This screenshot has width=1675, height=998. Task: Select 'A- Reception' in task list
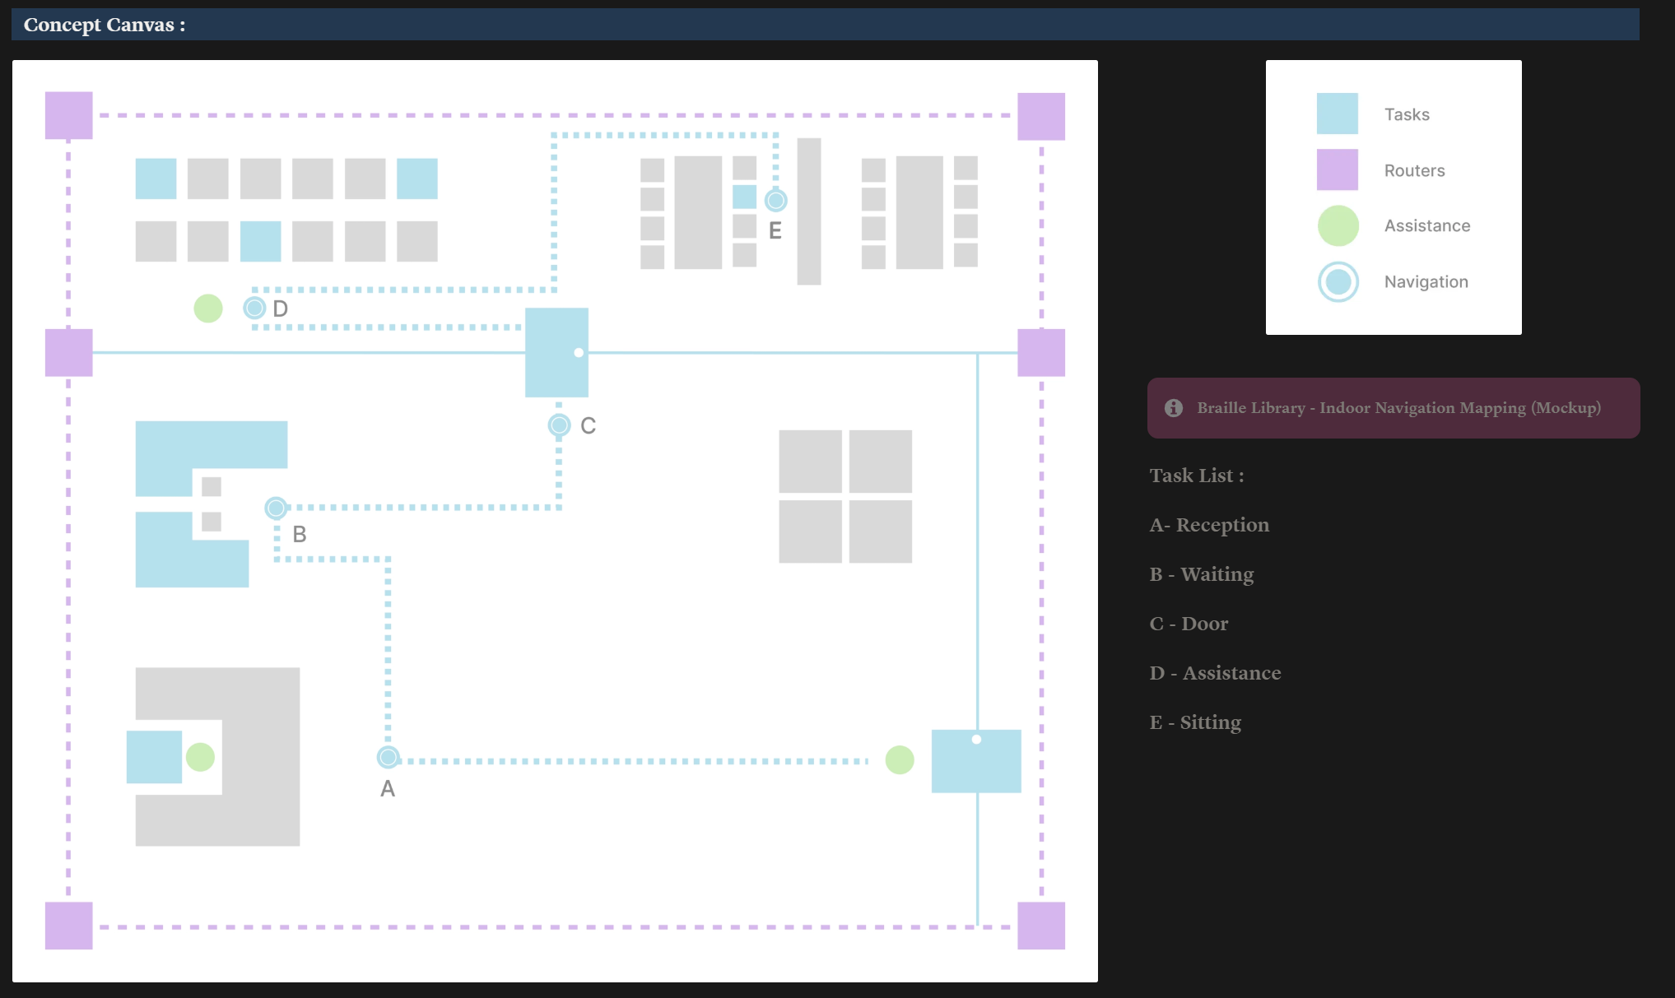point(1209,525)
